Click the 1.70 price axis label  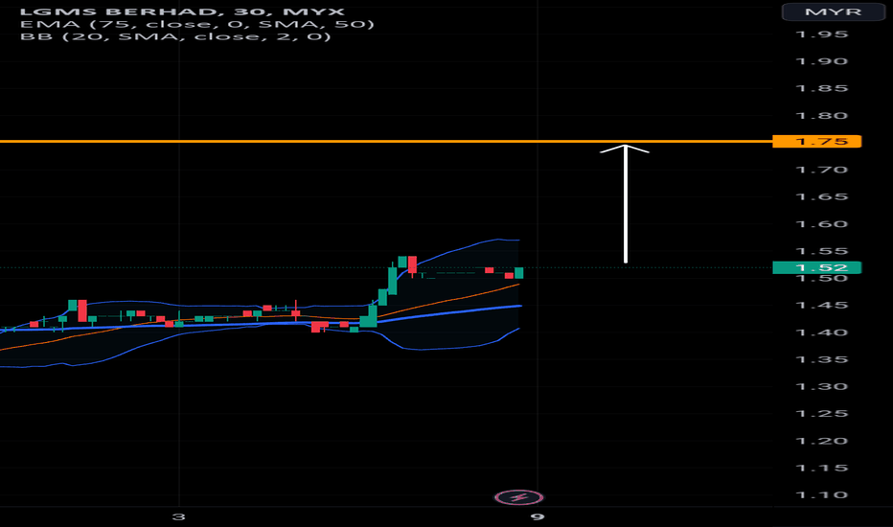coord(821,170)
